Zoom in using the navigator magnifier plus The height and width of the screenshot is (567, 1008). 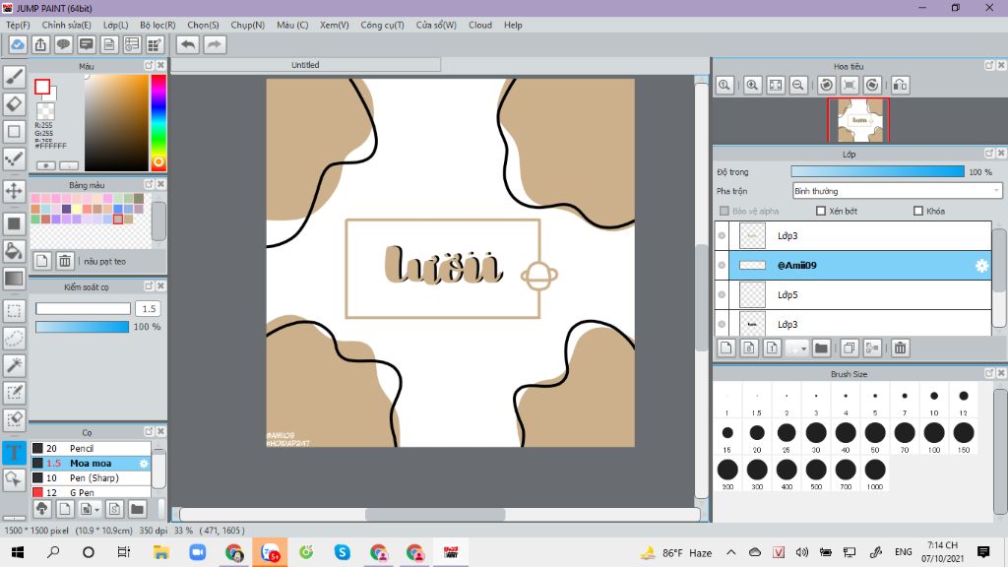(x=752, y=85)
